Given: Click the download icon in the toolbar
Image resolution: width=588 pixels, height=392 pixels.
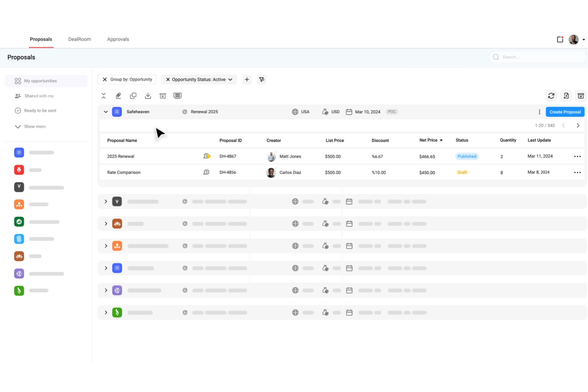Looking at the screenshot, I should (x=148, y=95).
